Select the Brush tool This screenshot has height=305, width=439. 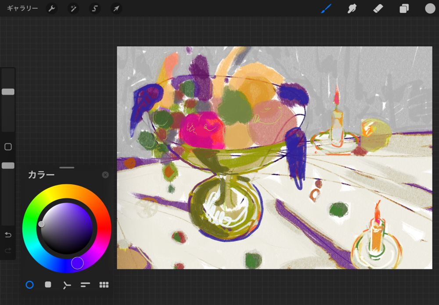click(326, 9)
